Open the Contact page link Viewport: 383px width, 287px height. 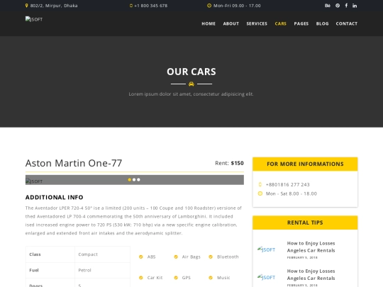pyautogui.click(x=347, y=23)
